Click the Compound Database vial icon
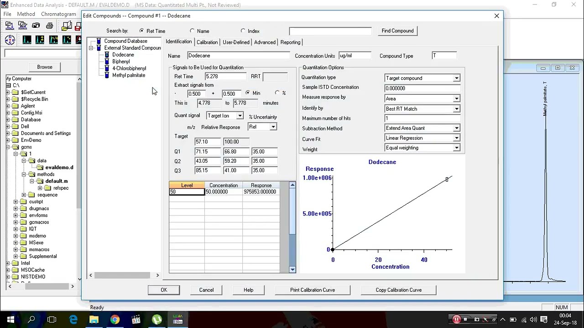 click(x=99, y=41)
